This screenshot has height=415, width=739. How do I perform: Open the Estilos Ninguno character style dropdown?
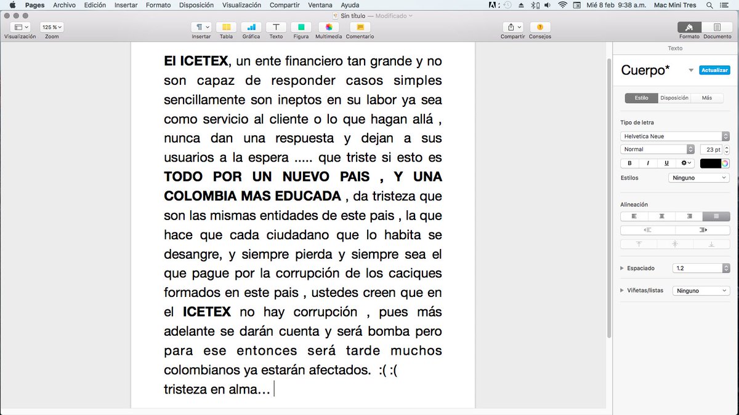pos(699,178)
